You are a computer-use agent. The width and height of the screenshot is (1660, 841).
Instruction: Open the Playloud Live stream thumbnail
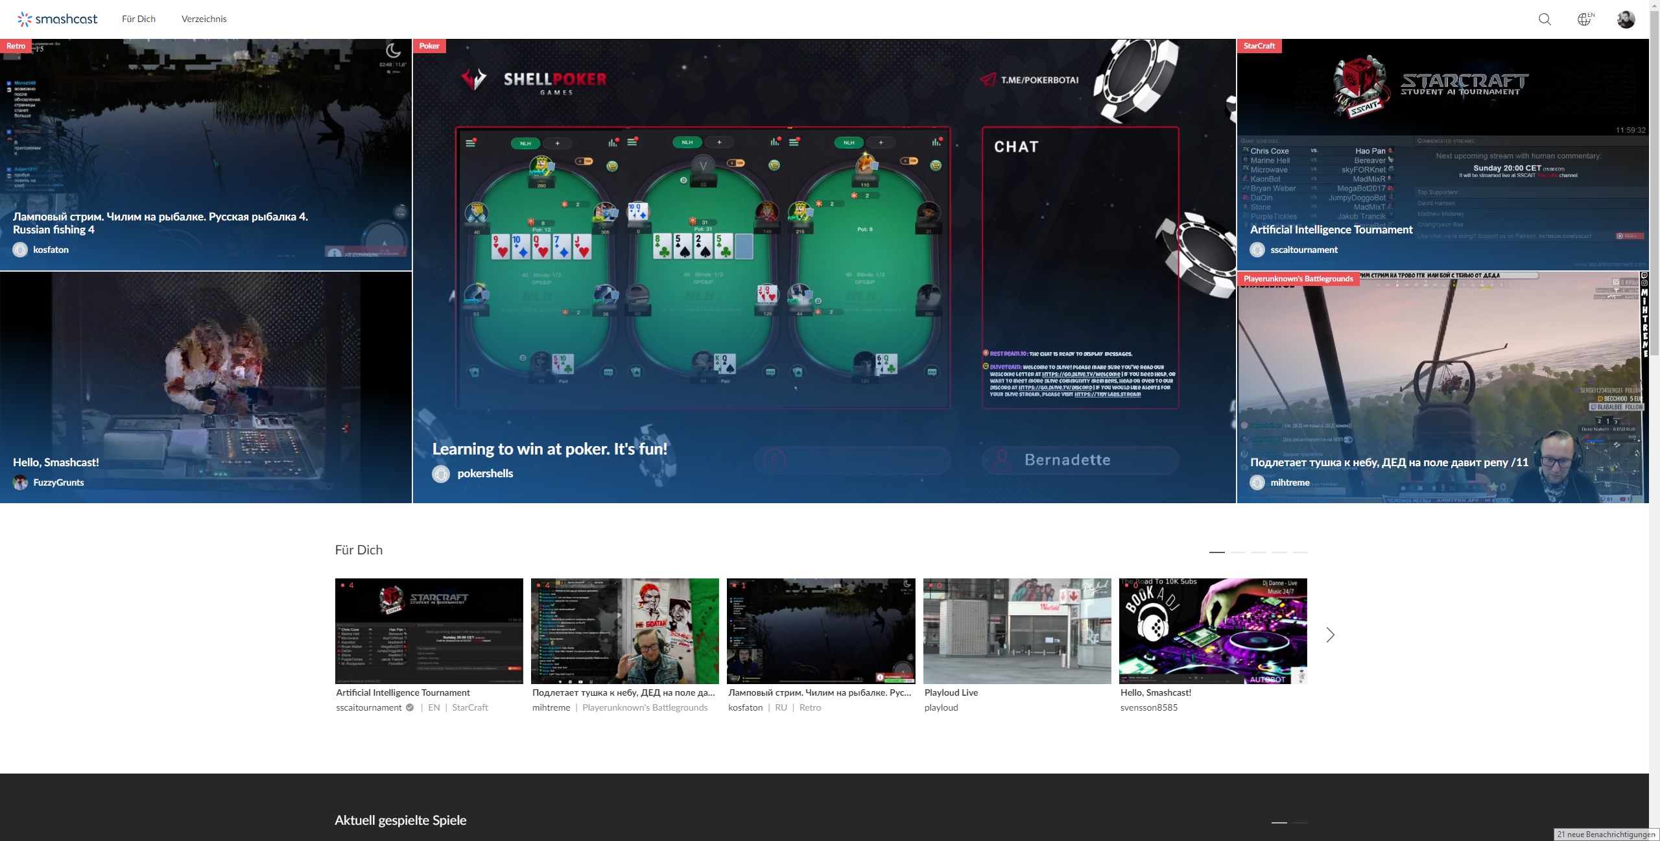(1017, 631)
